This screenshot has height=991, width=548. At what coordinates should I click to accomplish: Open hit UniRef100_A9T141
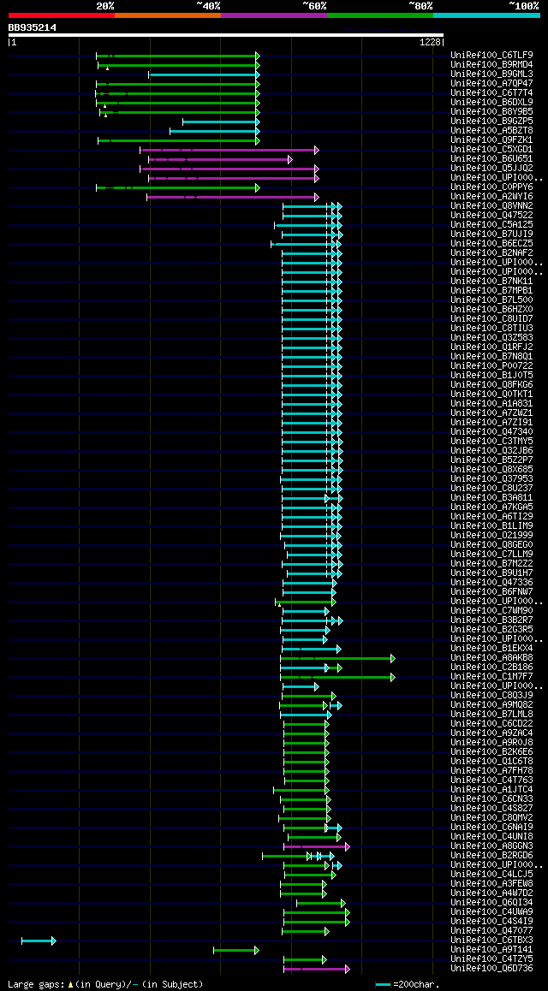click(491, 949)
